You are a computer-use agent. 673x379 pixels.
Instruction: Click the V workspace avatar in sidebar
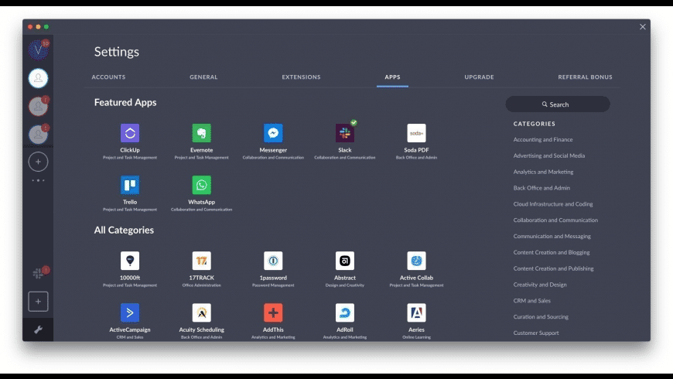(38, 50)
